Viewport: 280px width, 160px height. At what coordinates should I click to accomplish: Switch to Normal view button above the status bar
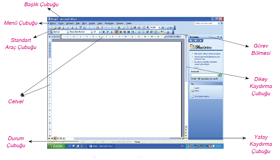coord(49,138)
